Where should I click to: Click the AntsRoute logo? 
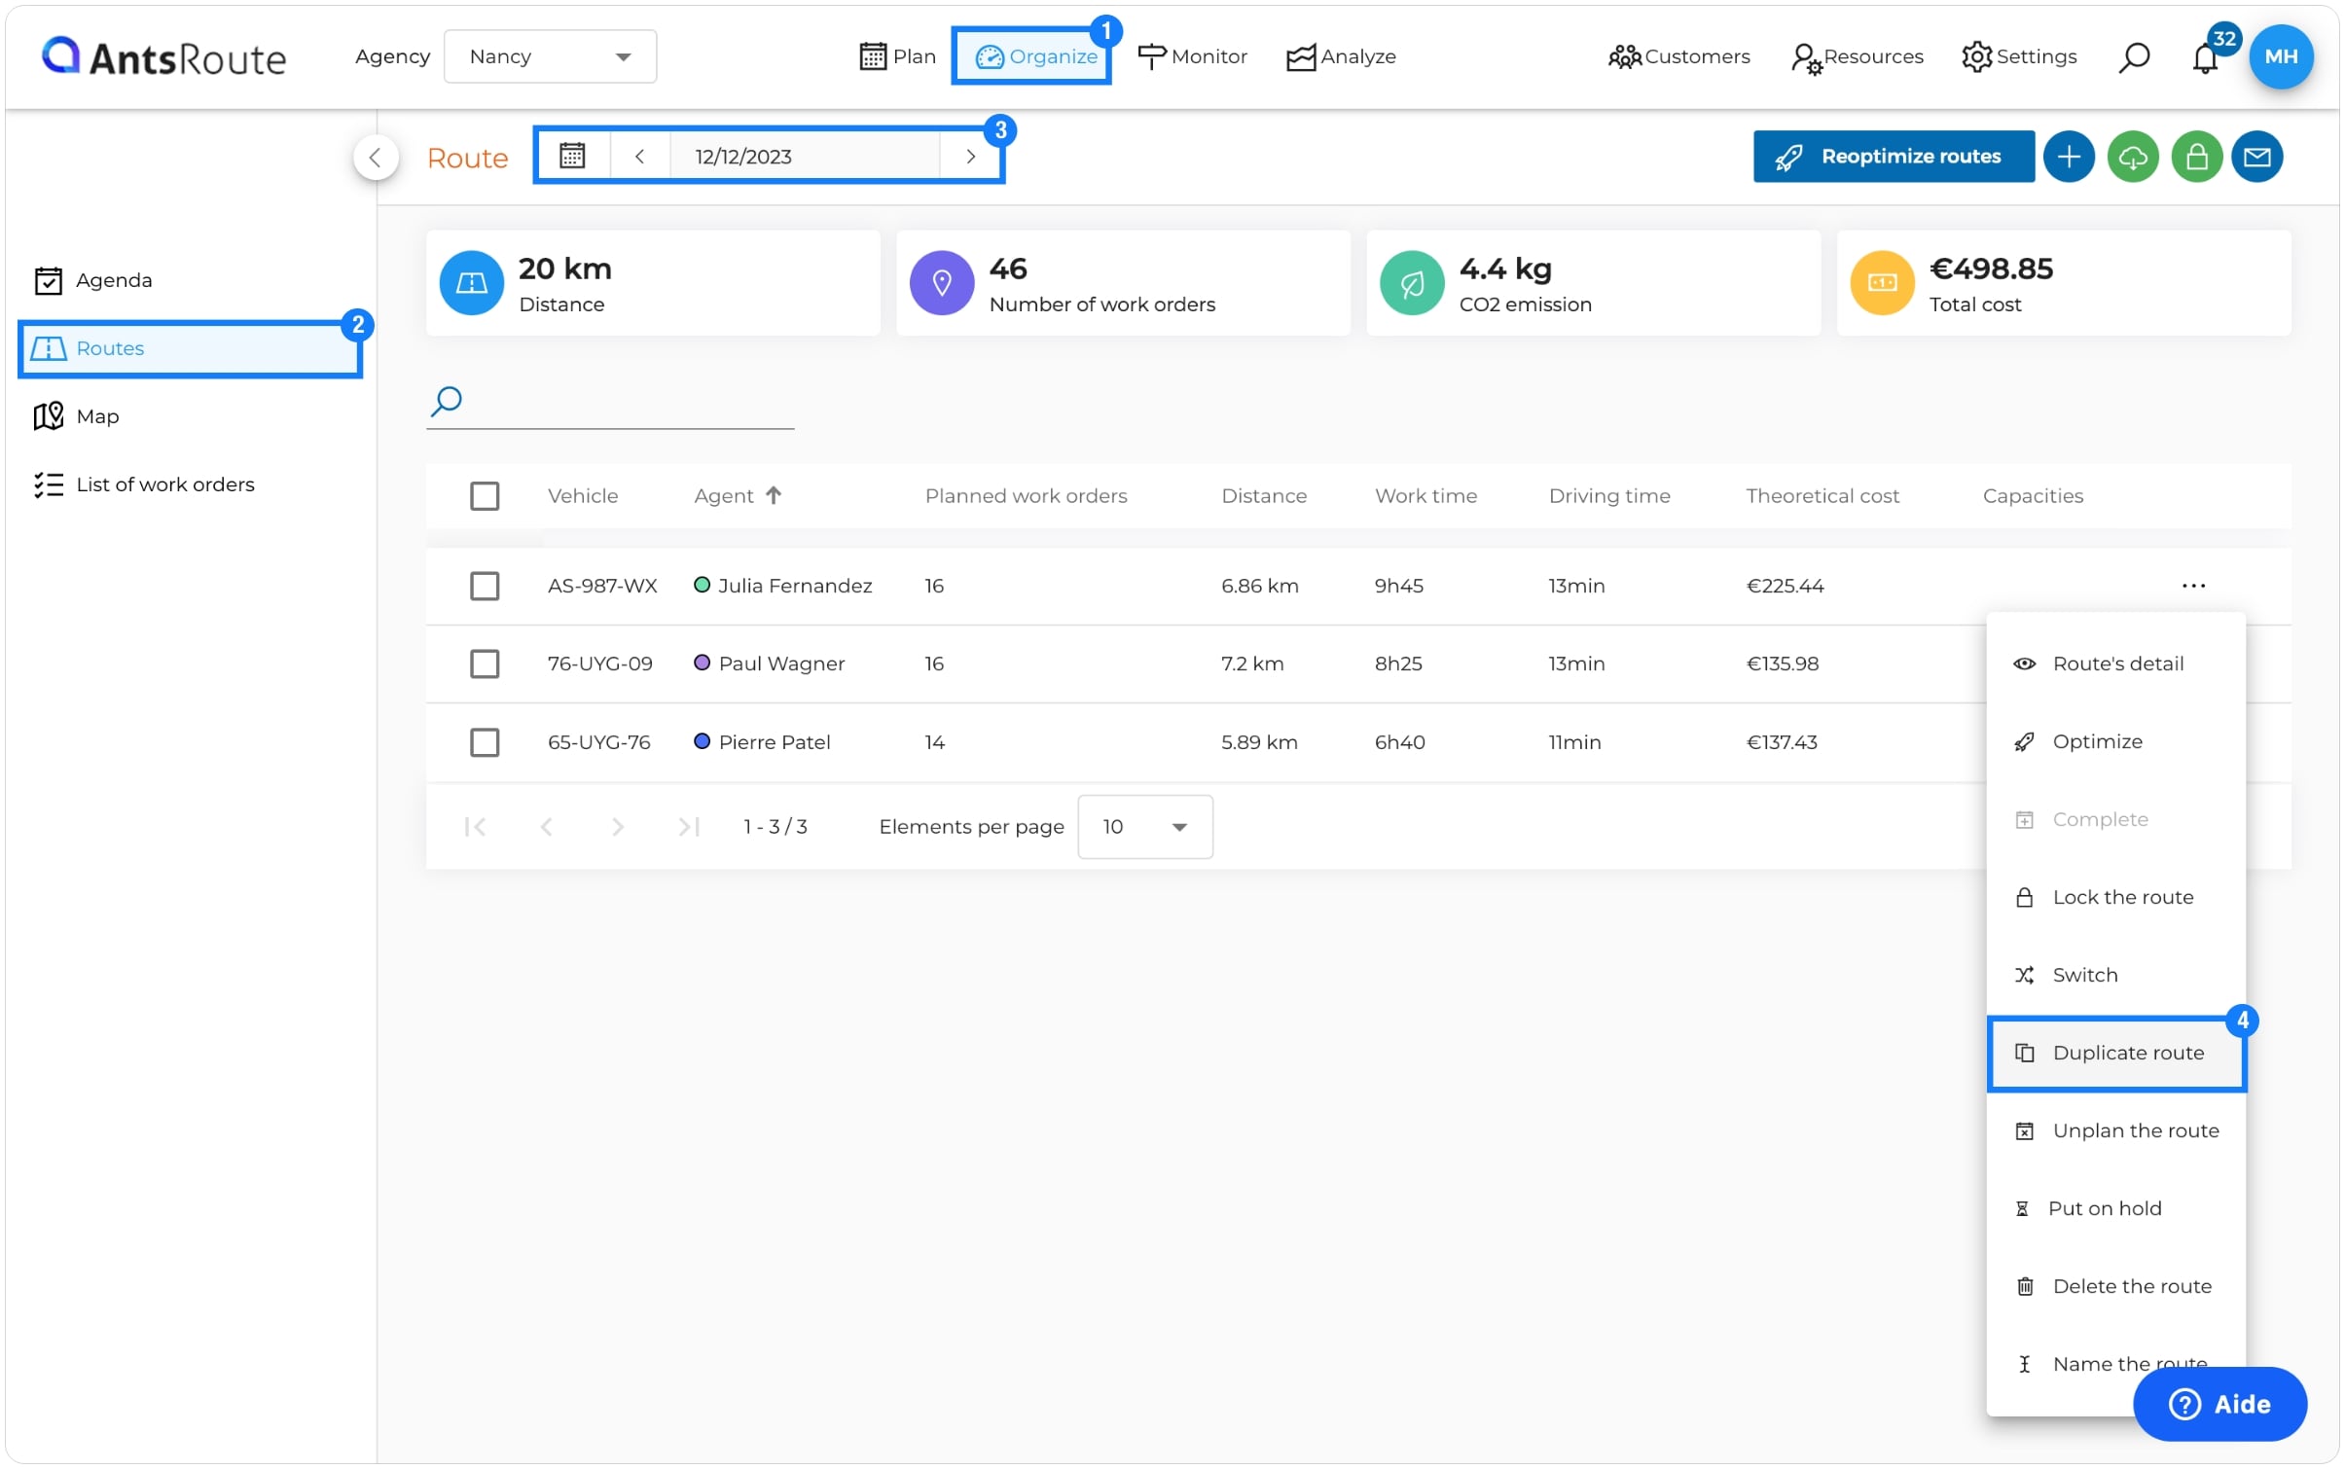(x=163, y=56)
